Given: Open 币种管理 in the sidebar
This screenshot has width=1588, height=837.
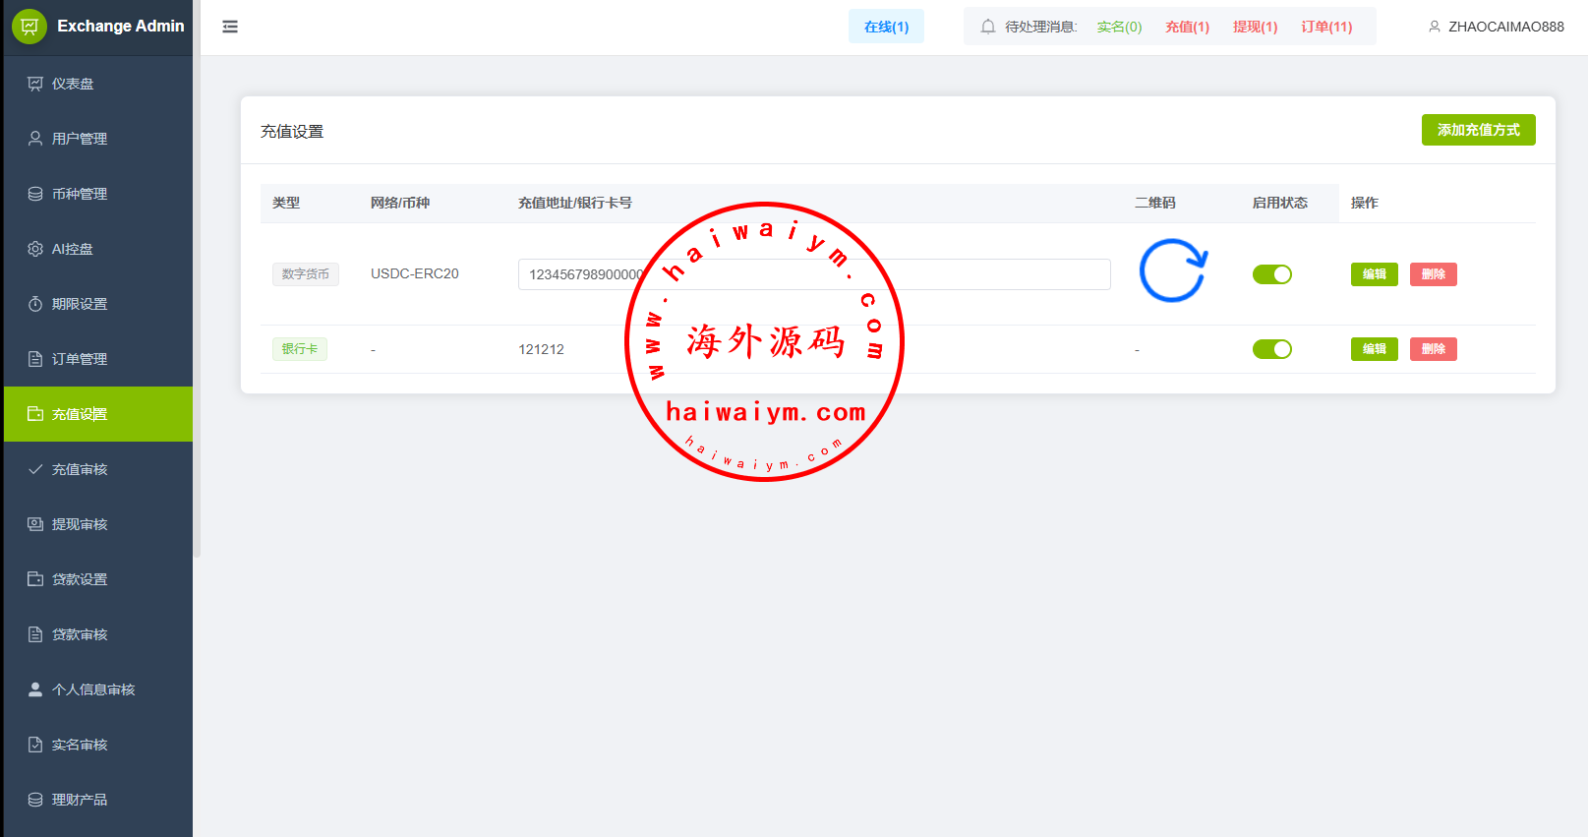Looking at the screenshot, I should click(x=80, y=194).
